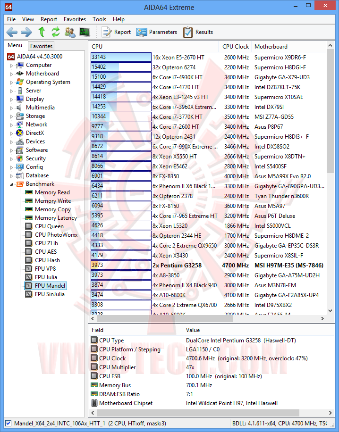Click the results list vertical scrollbar thumb
Viewport: 339px width, 432px height.
click(330, 111)
